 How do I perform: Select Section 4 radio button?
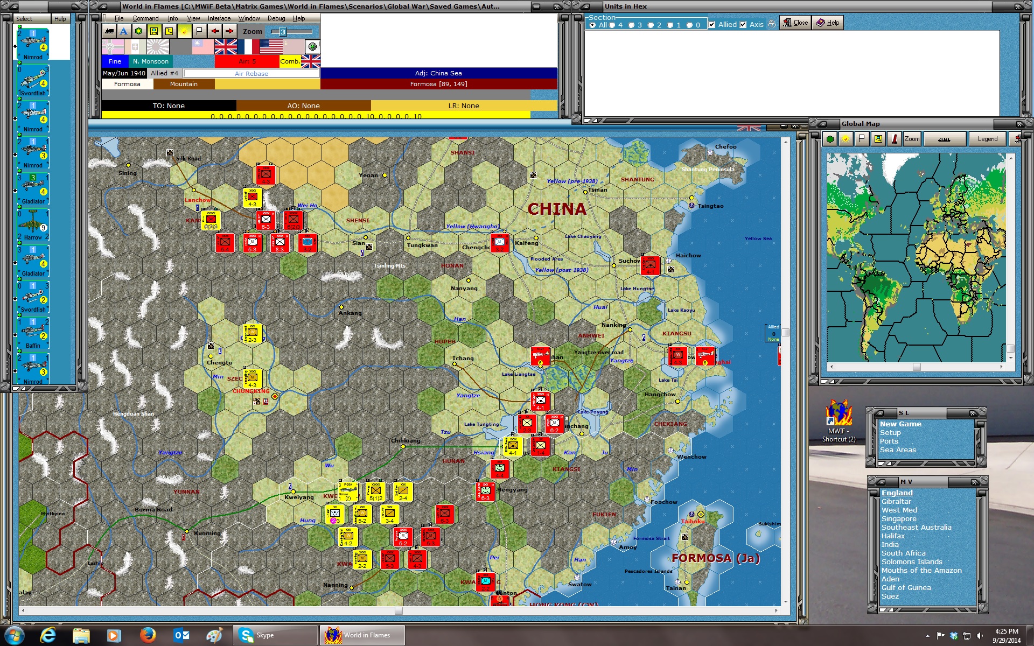[x=612, y=25]
